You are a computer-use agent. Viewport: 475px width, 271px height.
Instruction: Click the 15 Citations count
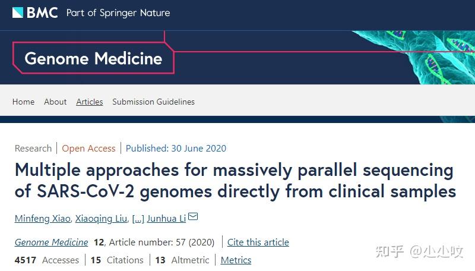click(x=117, y=260)
